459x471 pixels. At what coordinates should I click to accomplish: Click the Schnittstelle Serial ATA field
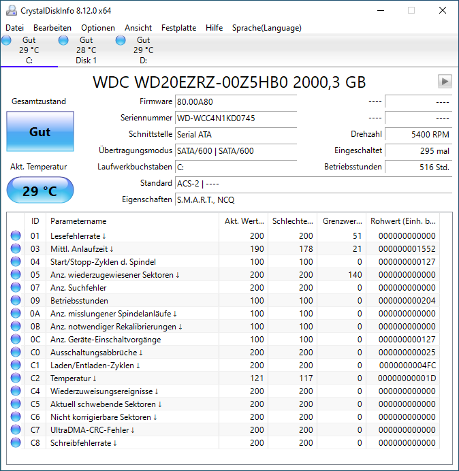coord(236,134)
